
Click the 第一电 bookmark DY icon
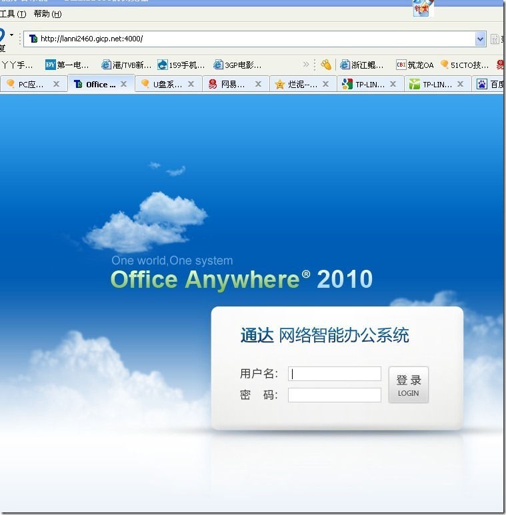pyautogui.click(x=50, y=65)
